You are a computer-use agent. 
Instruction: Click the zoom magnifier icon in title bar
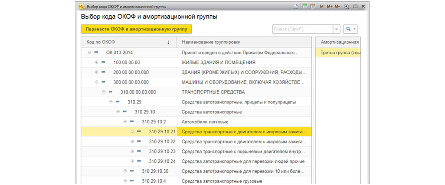(x=347, y=6)
